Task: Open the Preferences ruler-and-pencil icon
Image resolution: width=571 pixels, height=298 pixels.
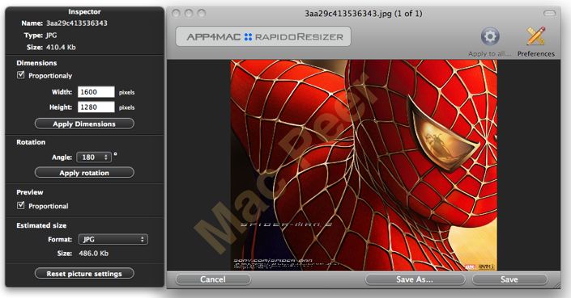Action: (535, 36)
